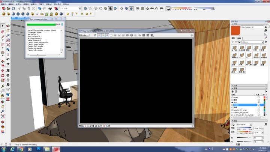Open the layer dropdown in top toolbar
This screenshot has height=152, width=270.
point(80,8)
